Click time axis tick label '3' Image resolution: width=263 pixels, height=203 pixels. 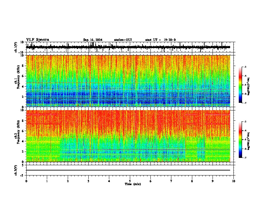click(x=88, y=181)
